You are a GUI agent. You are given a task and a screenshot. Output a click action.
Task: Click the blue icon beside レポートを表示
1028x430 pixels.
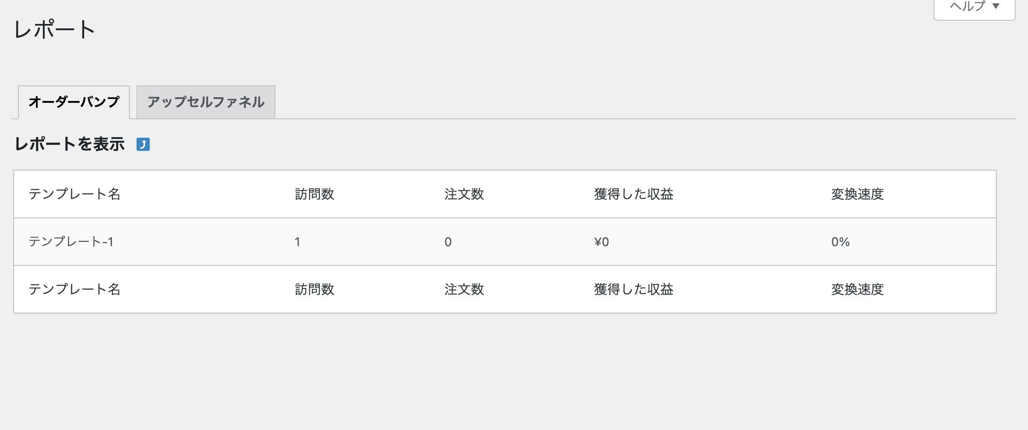click(143, 144)
